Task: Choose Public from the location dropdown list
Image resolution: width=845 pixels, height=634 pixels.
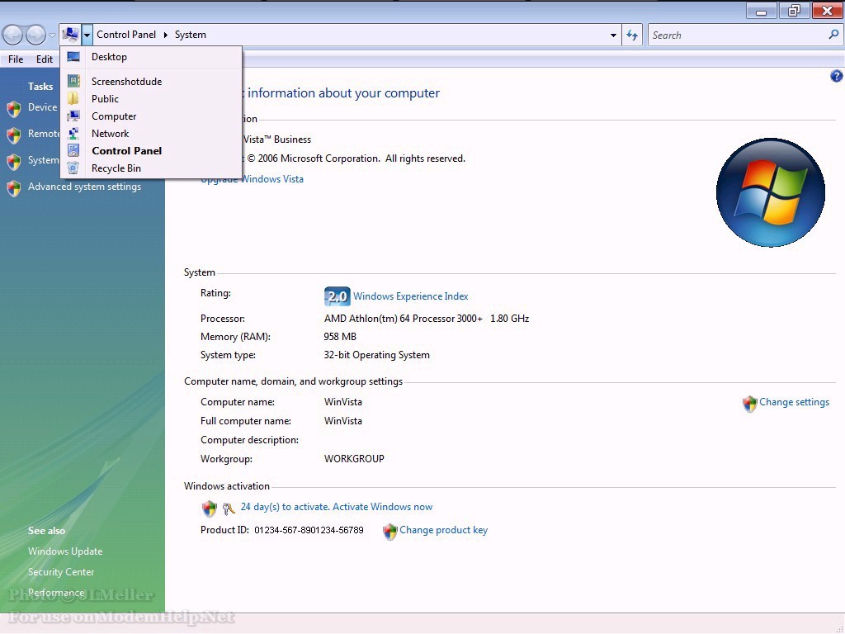Action: [151, 99]
